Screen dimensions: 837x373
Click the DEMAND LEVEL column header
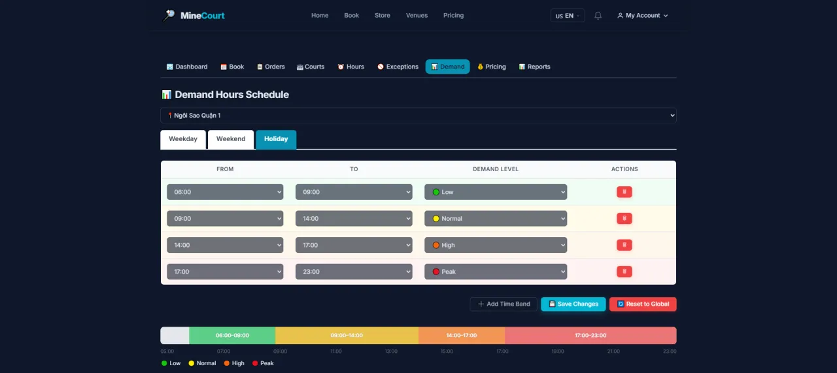click(x=496, y=169)
